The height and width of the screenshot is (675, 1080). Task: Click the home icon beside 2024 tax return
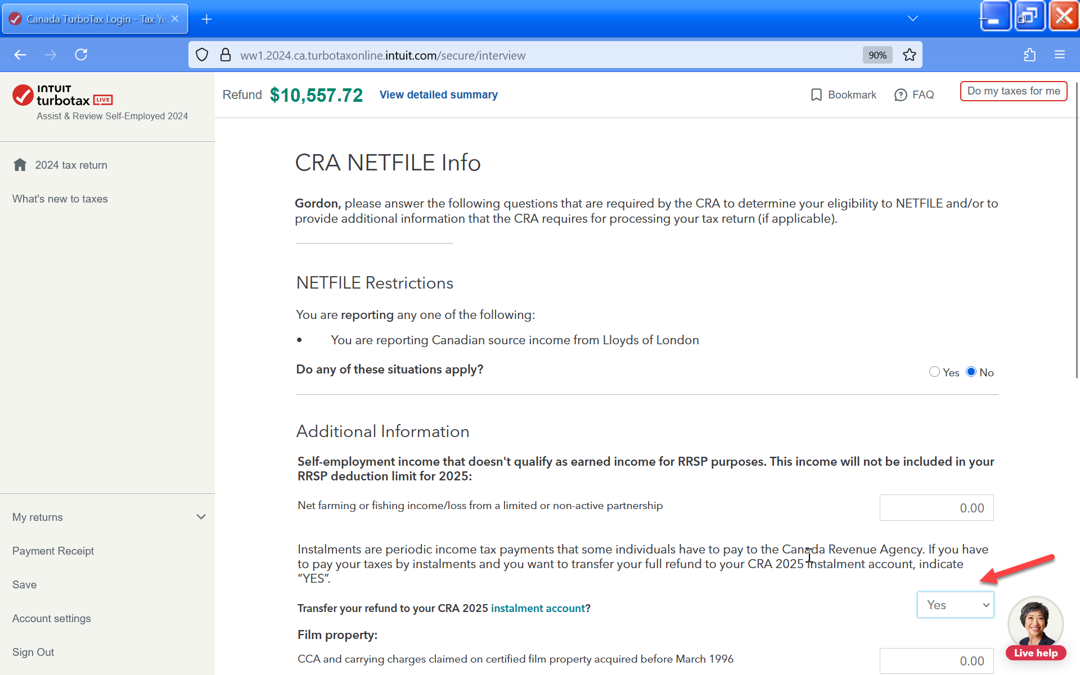coord(20,165)
